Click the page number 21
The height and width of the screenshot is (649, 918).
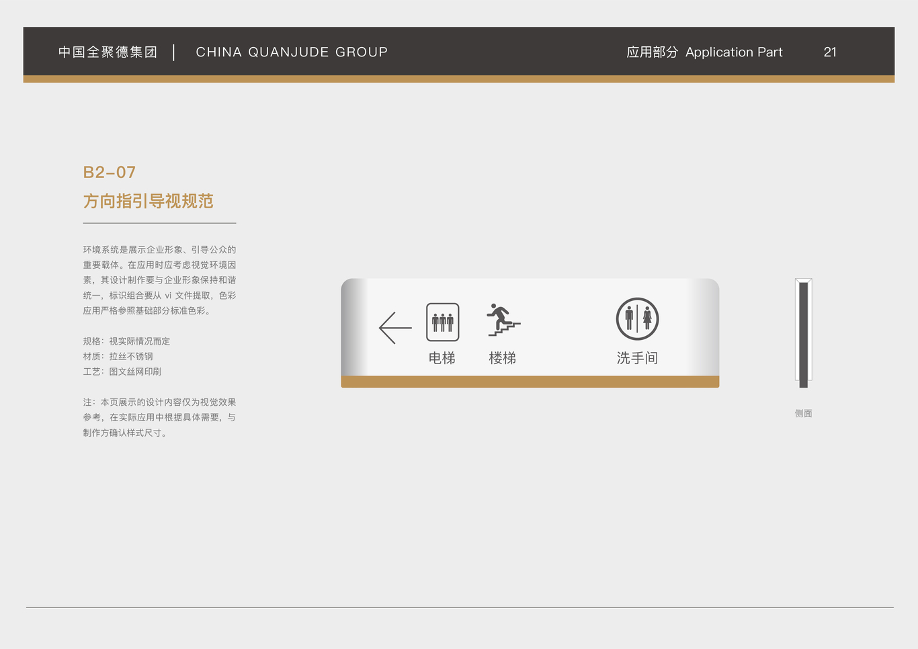point(830,52)
